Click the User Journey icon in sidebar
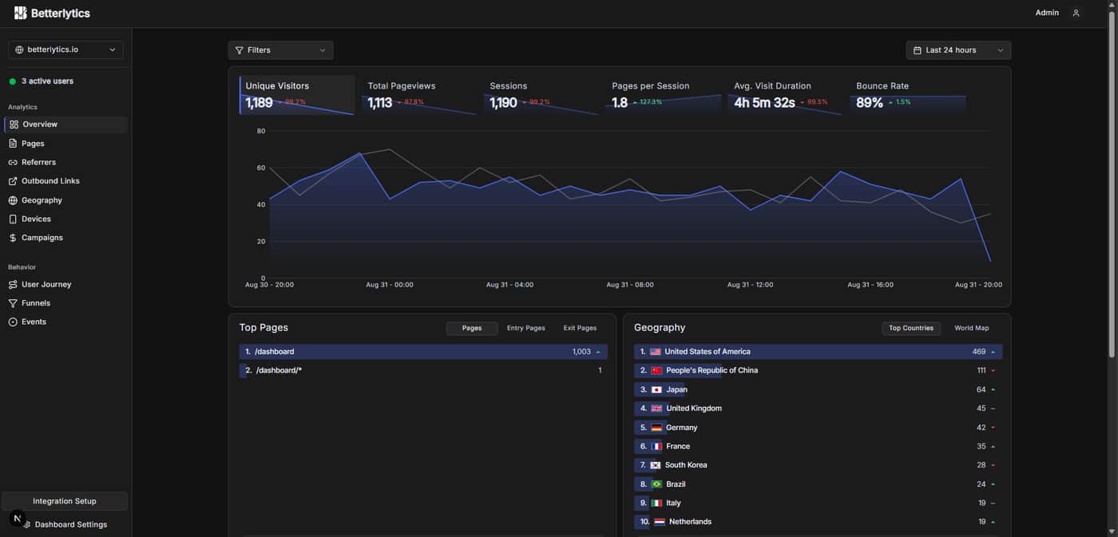This screenshot has height=537, width=1118. pyautogui.click(x=13, y=284)
